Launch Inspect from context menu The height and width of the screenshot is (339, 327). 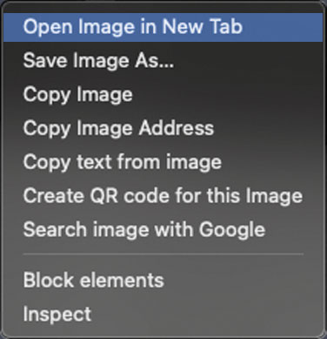163,314
